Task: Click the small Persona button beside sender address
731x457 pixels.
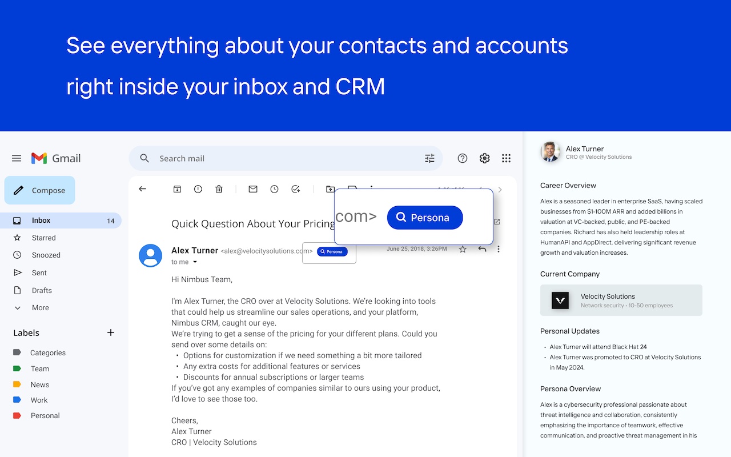Action: [x=332, y=251]
